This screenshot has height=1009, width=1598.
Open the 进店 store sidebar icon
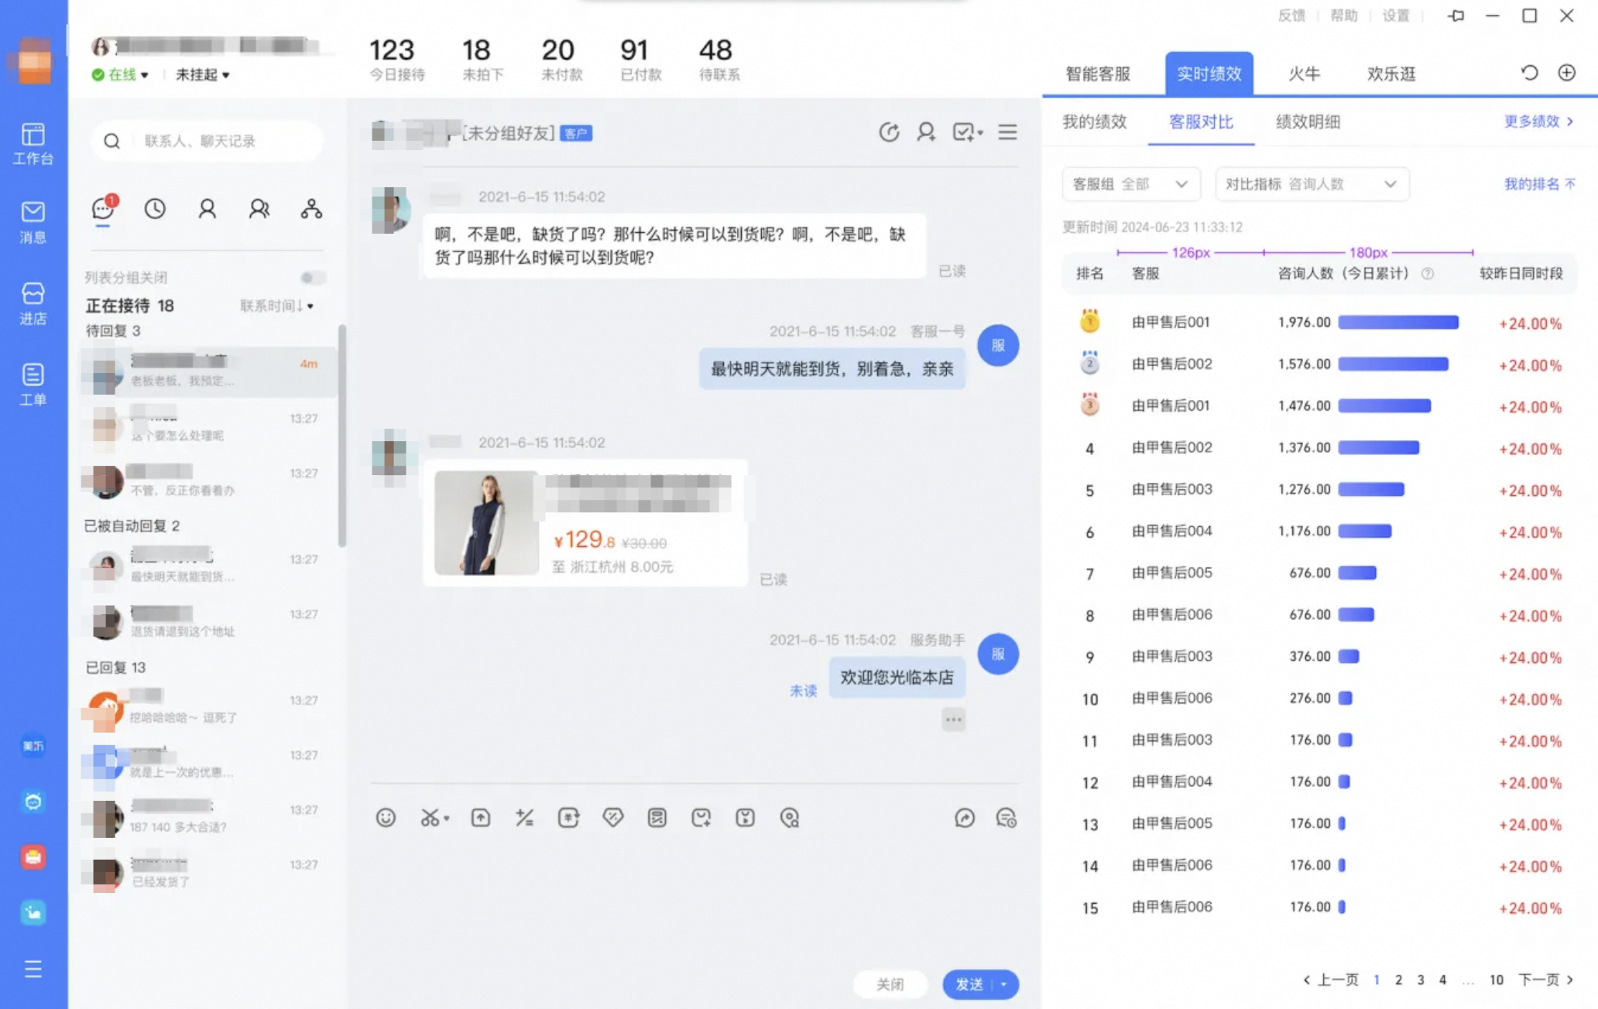[x=33, y=303]
